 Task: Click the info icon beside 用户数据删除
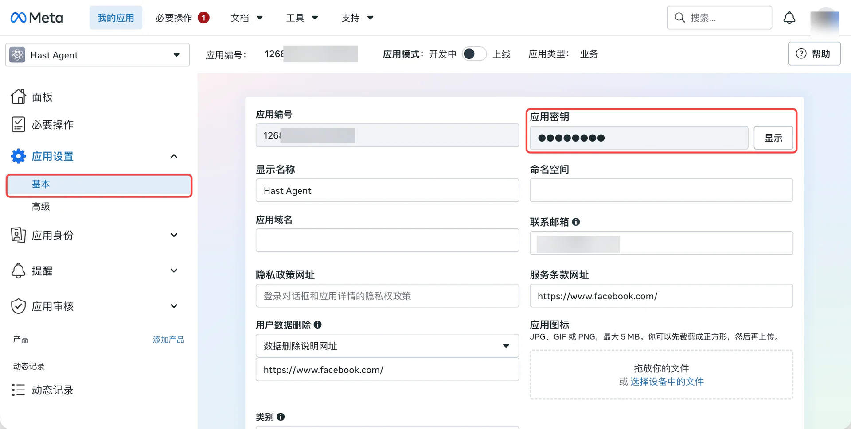point(317,325)
